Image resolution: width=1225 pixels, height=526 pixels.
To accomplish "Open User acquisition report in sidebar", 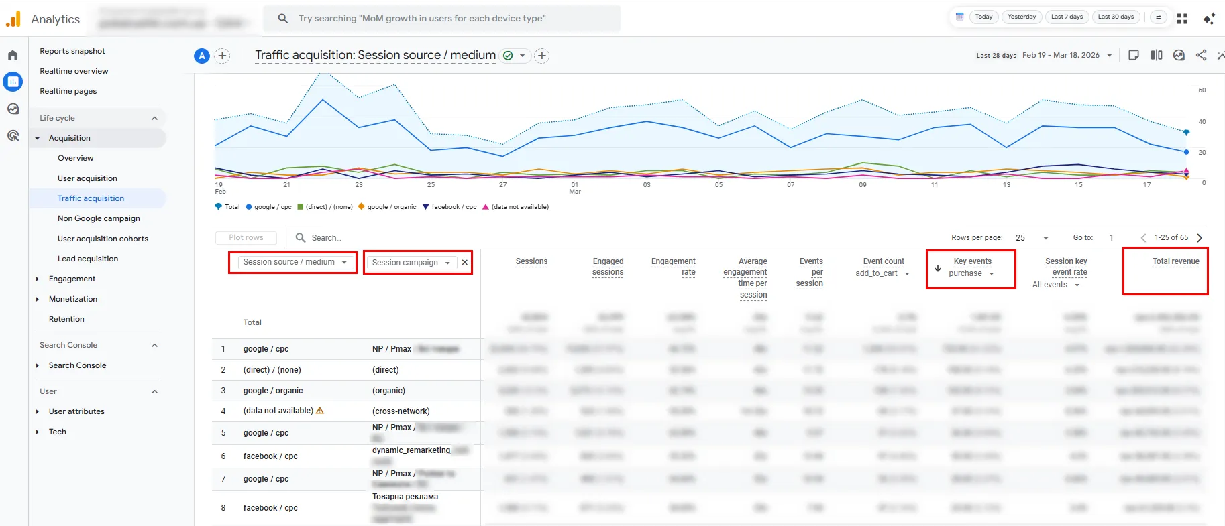I will tap(87, 178).
